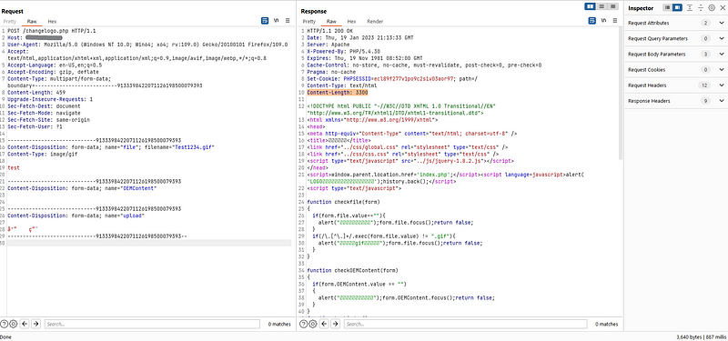The width and height of the screenshot is (728, 341).
Task: Select combined tabbed request/response layout
Action: [612, 6]
